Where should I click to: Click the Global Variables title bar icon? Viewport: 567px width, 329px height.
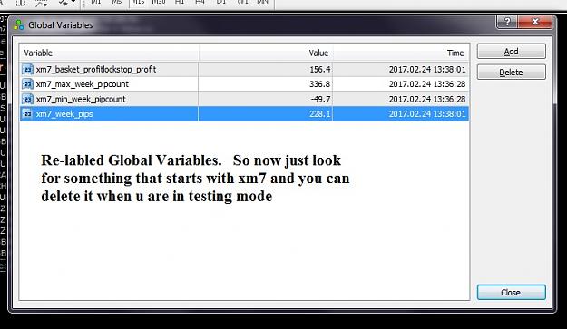pyautogui.click(x=19, y=24)
